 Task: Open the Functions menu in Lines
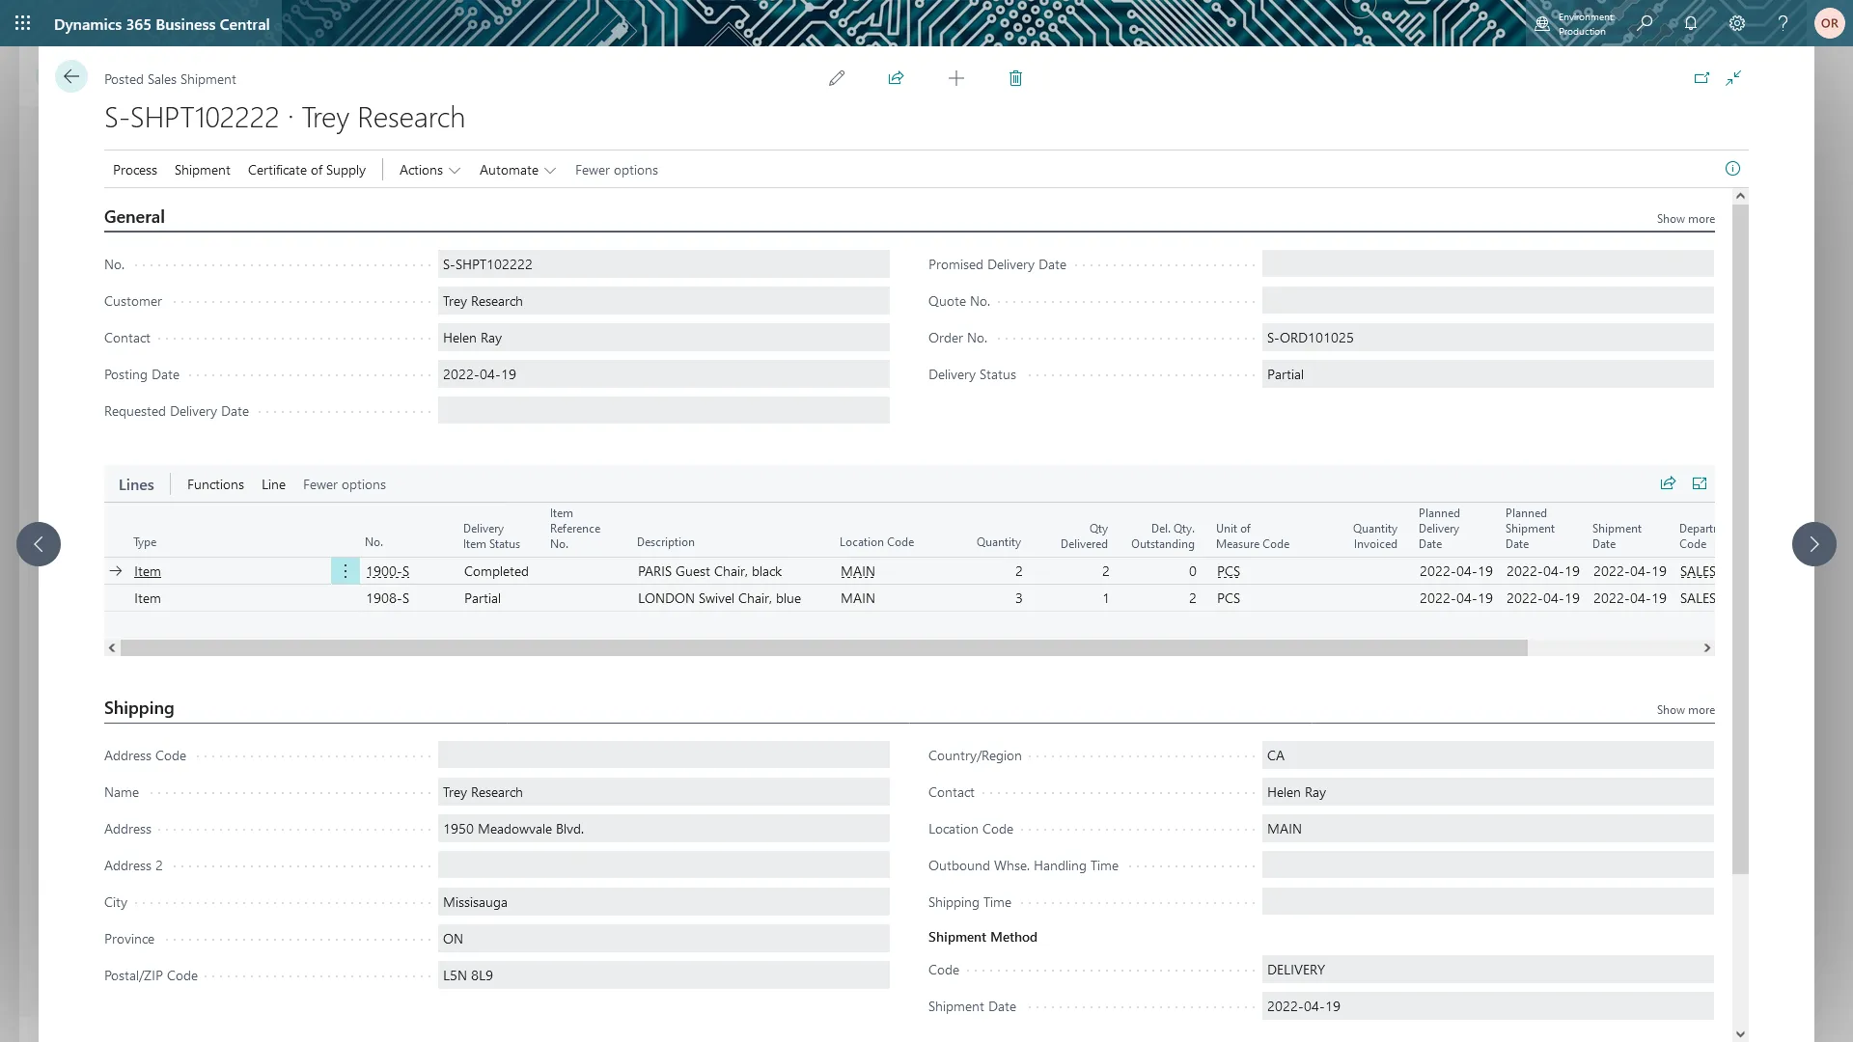[215, 484]
